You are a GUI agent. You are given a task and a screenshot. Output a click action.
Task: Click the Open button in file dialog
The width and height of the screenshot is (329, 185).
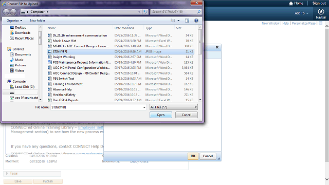coord(161,115)
